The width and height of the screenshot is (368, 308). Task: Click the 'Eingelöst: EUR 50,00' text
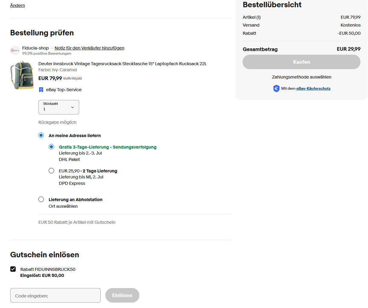[42, 275]
